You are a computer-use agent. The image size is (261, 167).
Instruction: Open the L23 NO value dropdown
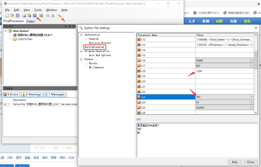point(251,97)
